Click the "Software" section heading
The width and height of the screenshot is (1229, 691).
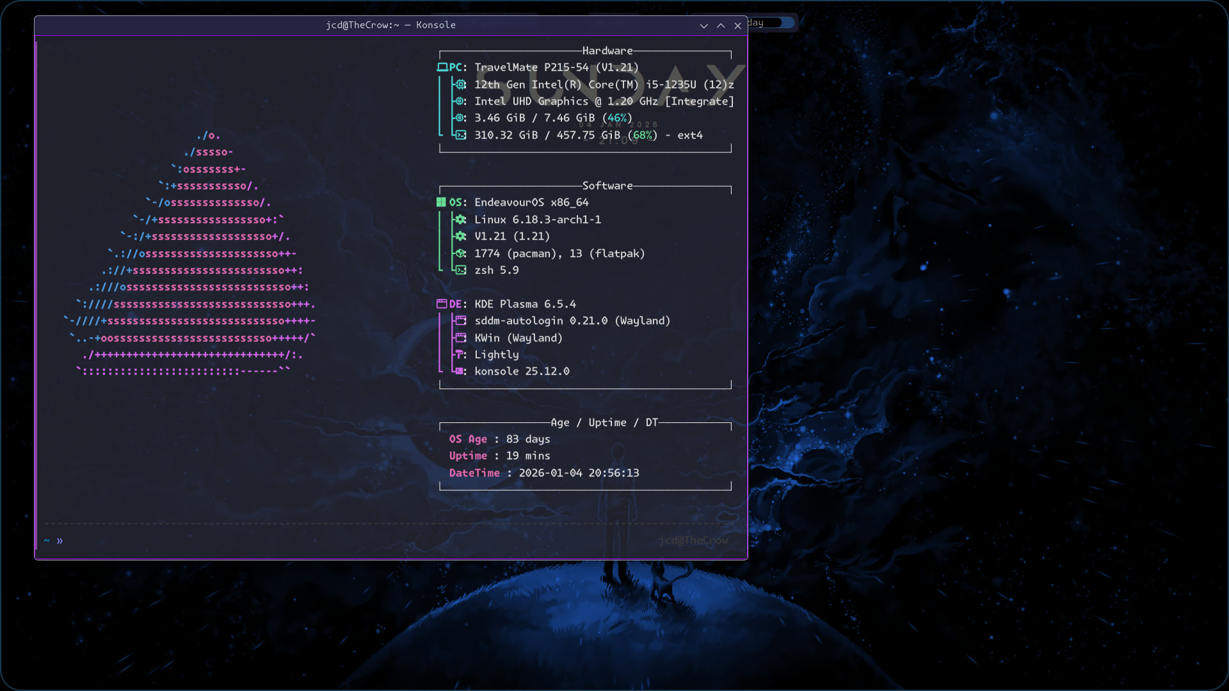pos(607,186)
